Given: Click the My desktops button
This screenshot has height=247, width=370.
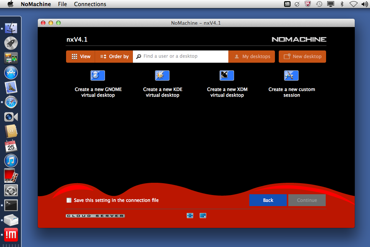Looking at the screenshot, I should click(x=252, y=57).
